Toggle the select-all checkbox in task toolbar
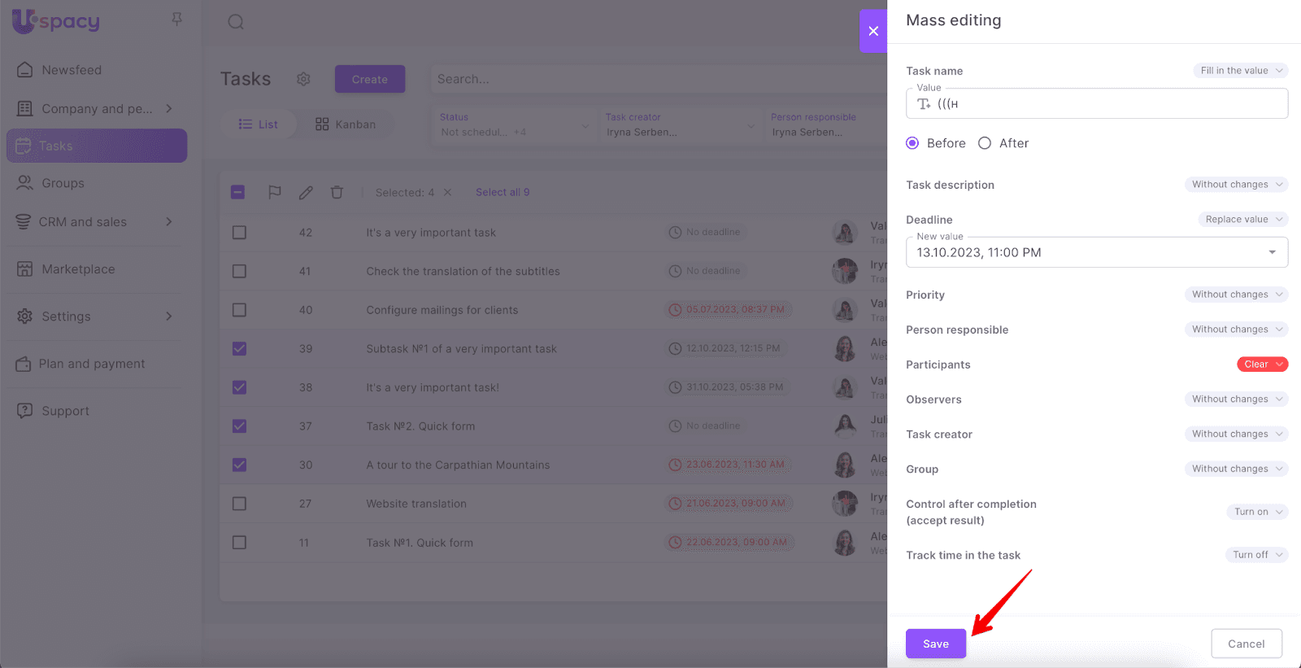 (237, 192)
